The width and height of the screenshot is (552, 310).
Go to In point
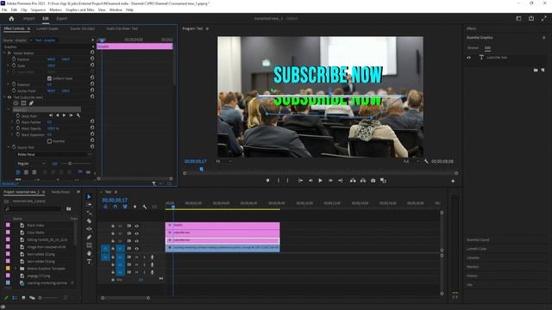(x=300, y=181)
